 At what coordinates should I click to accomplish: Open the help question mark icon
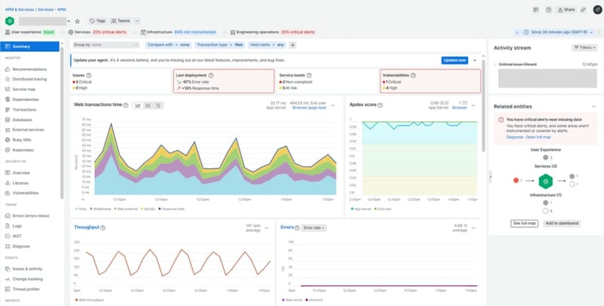coord(547,10)
